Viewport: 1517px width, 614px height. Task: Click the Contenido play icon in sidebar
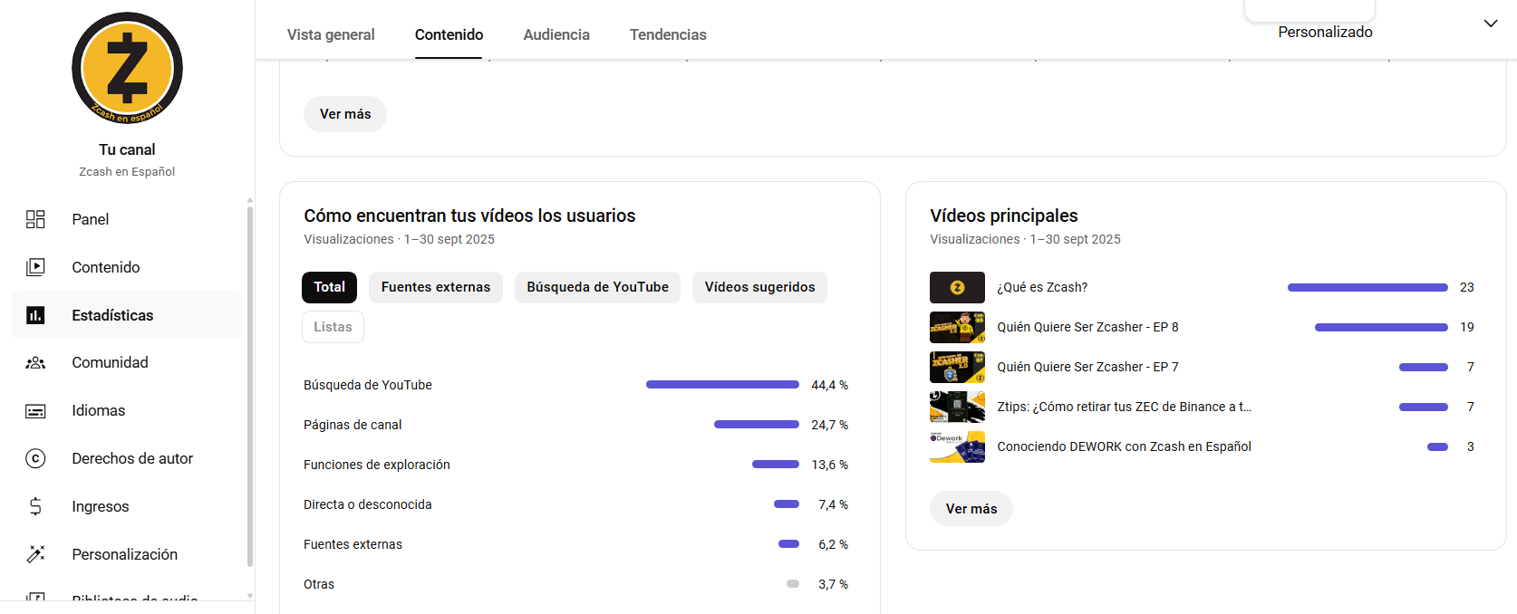(x=35, y=267)
